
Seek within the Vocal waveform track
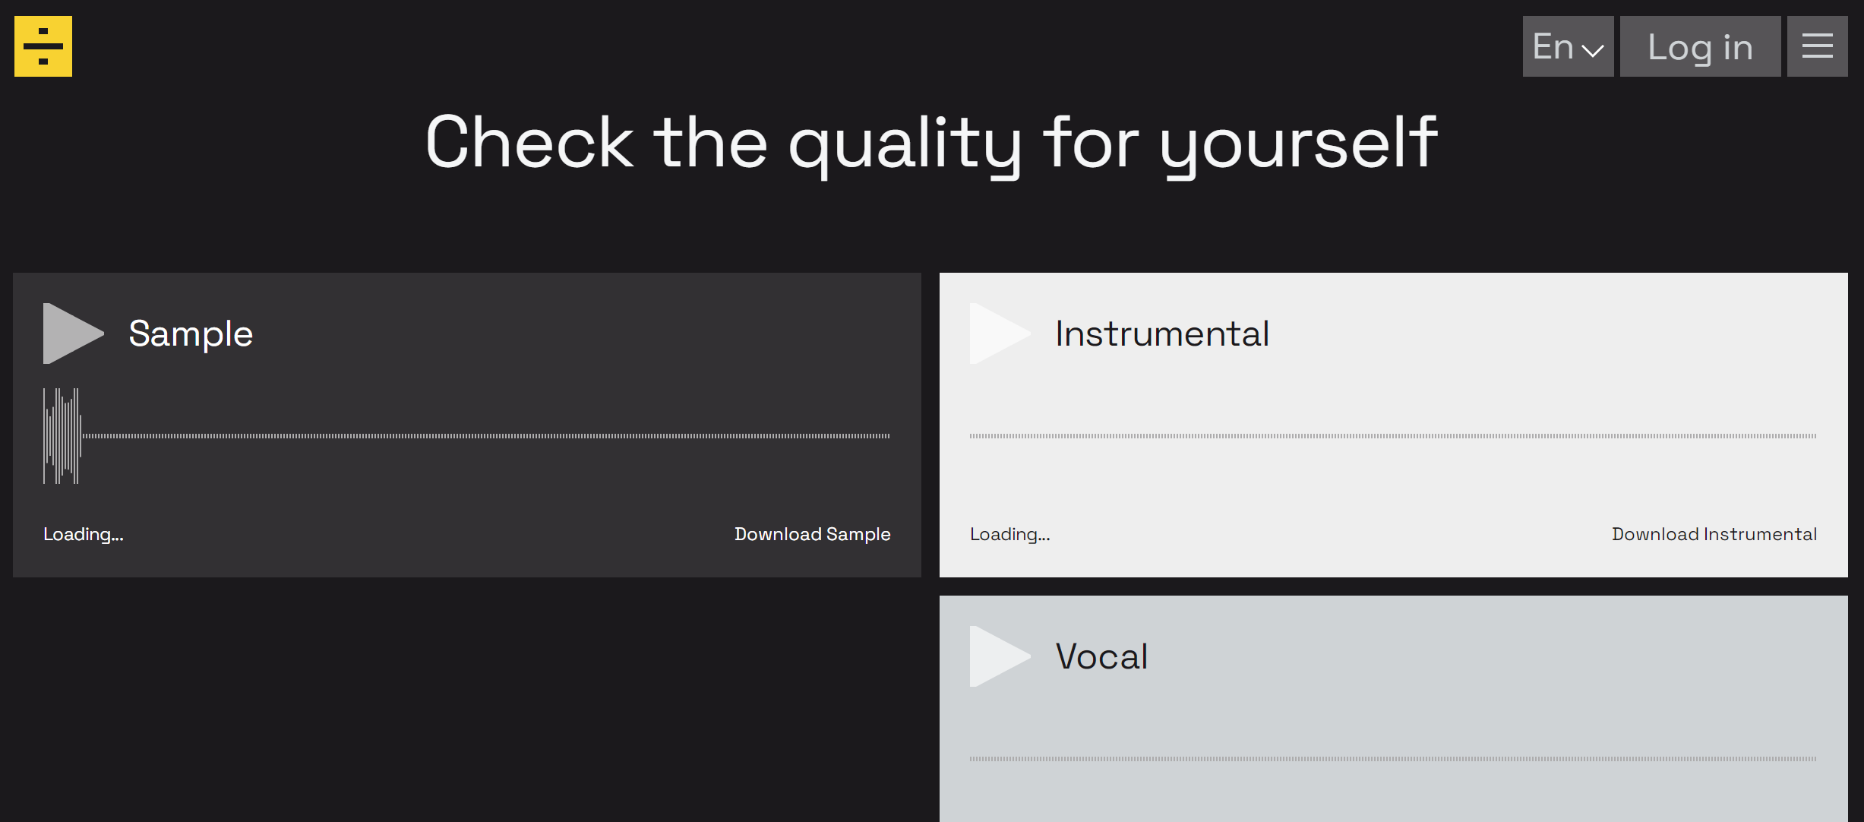(x=1393, y=759)
